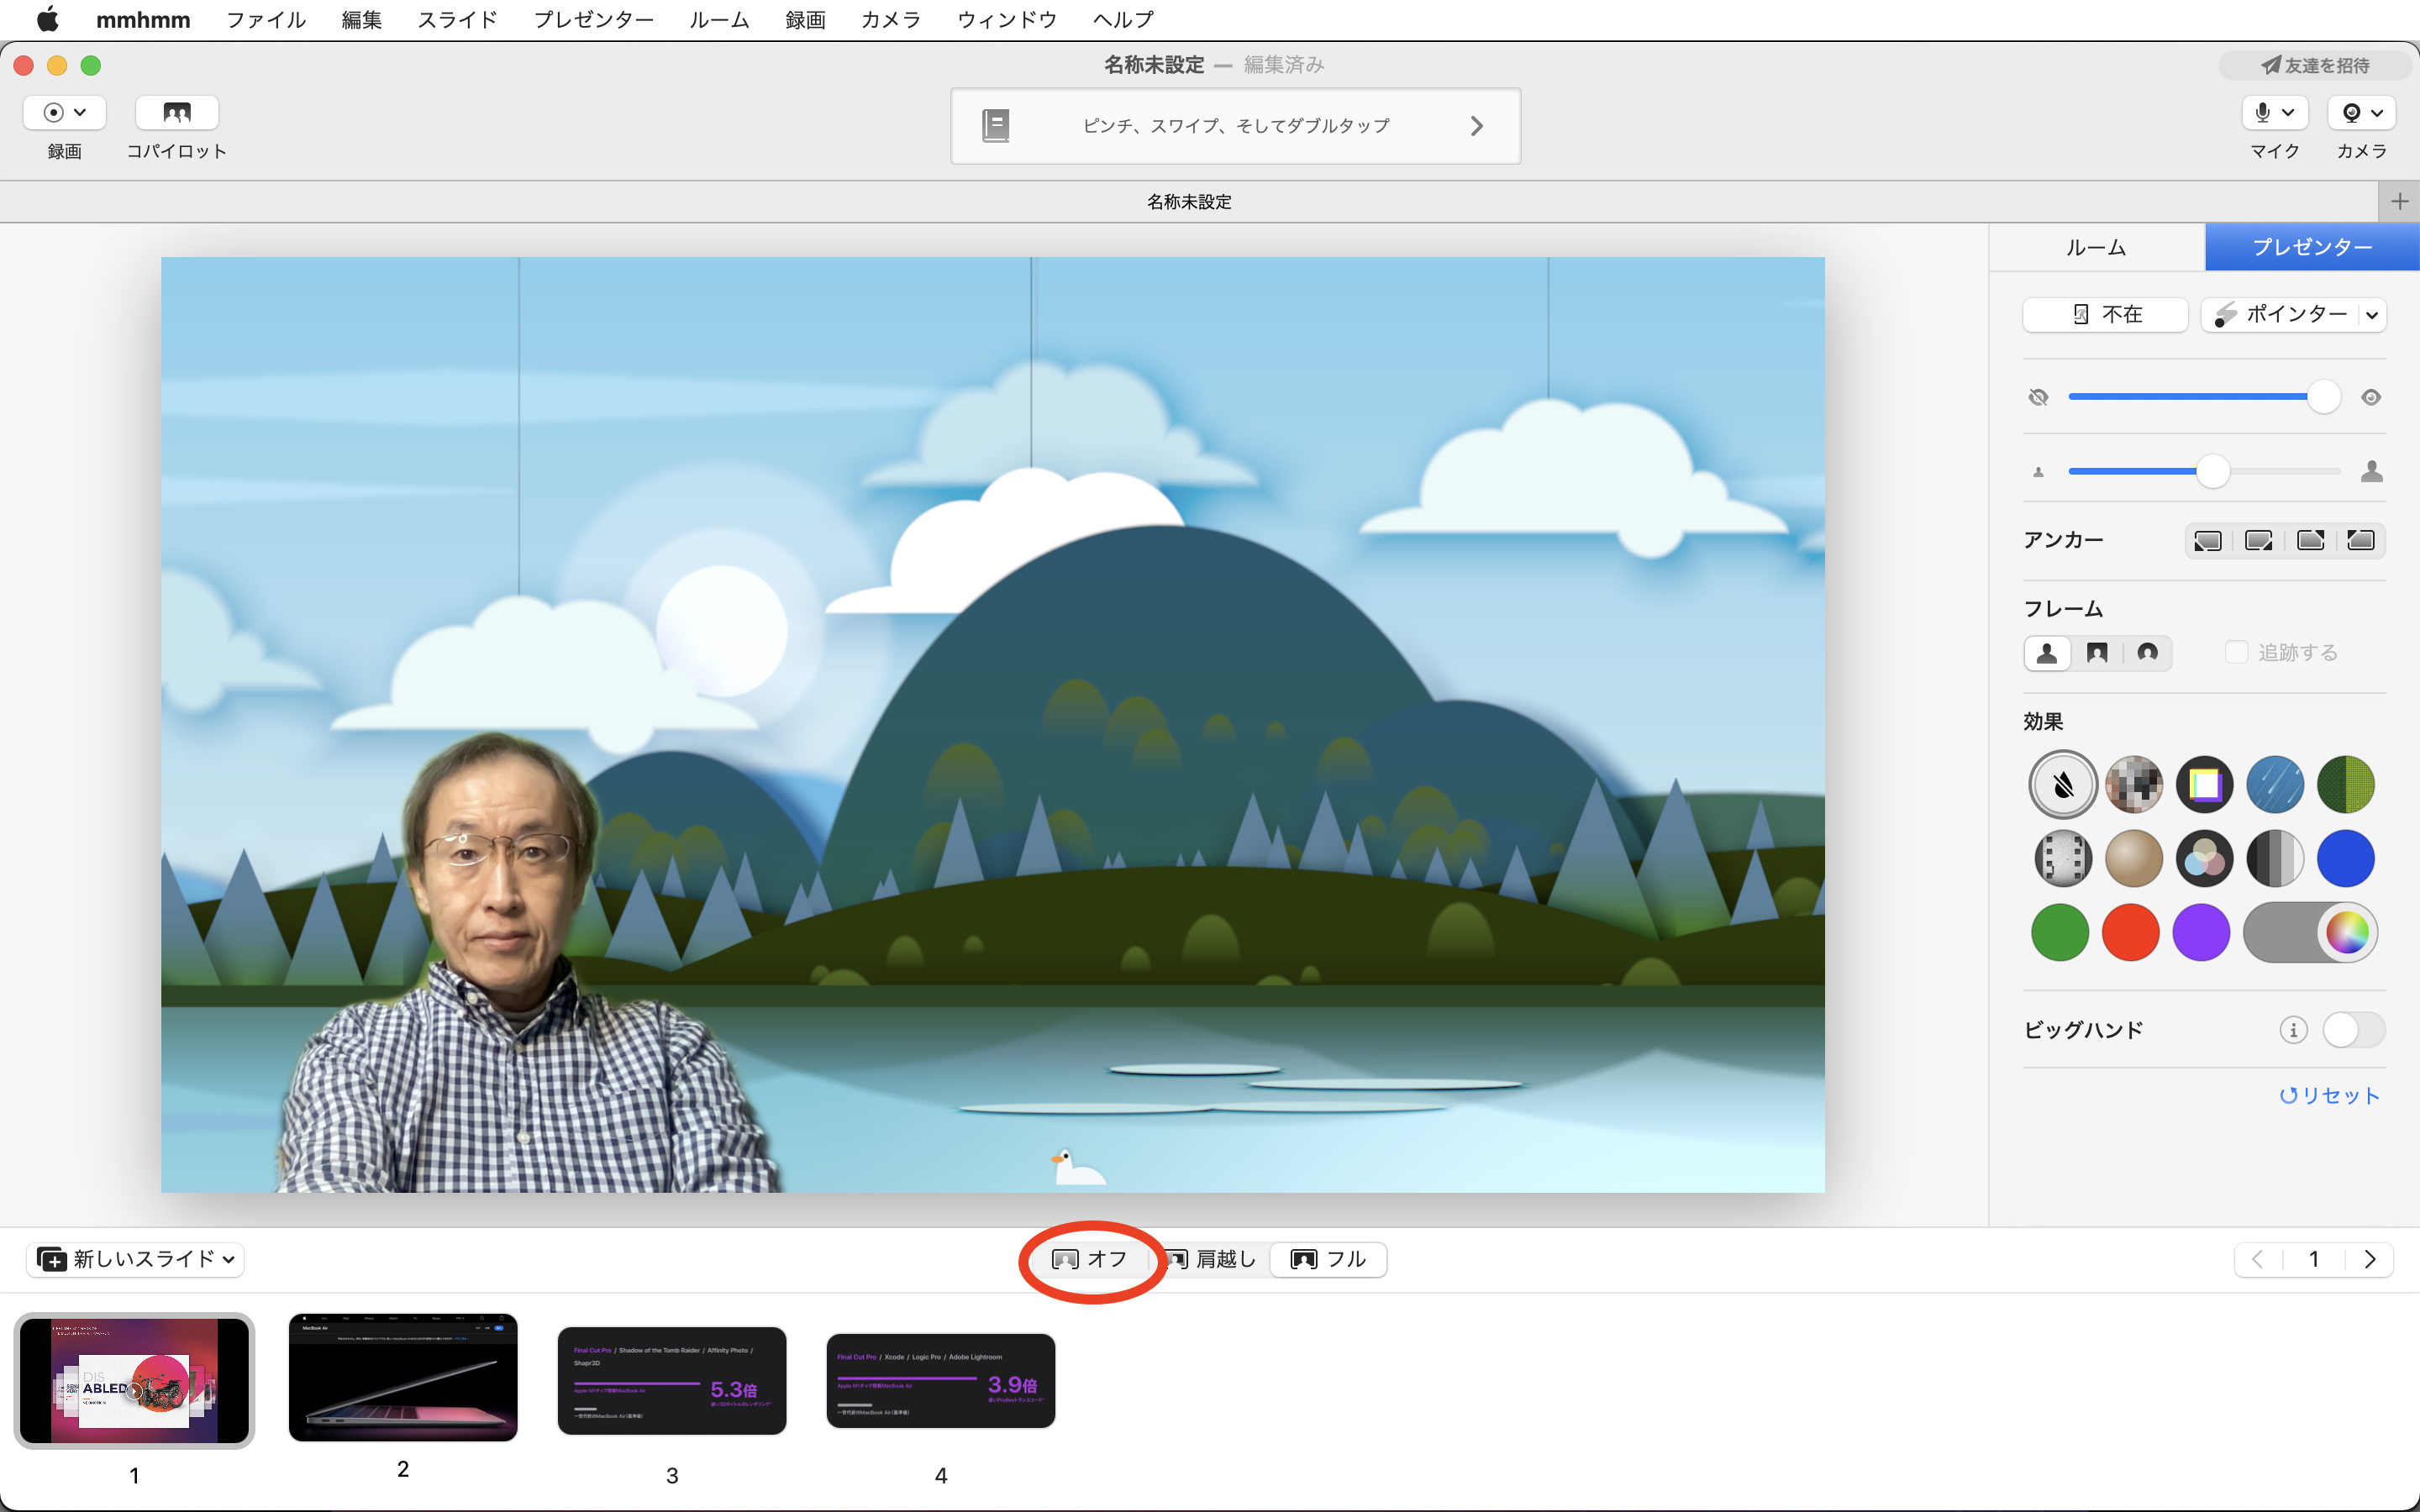This screenshot has height=1512, width=2420.
Task: Open the スライド menu
Action: 457,20
